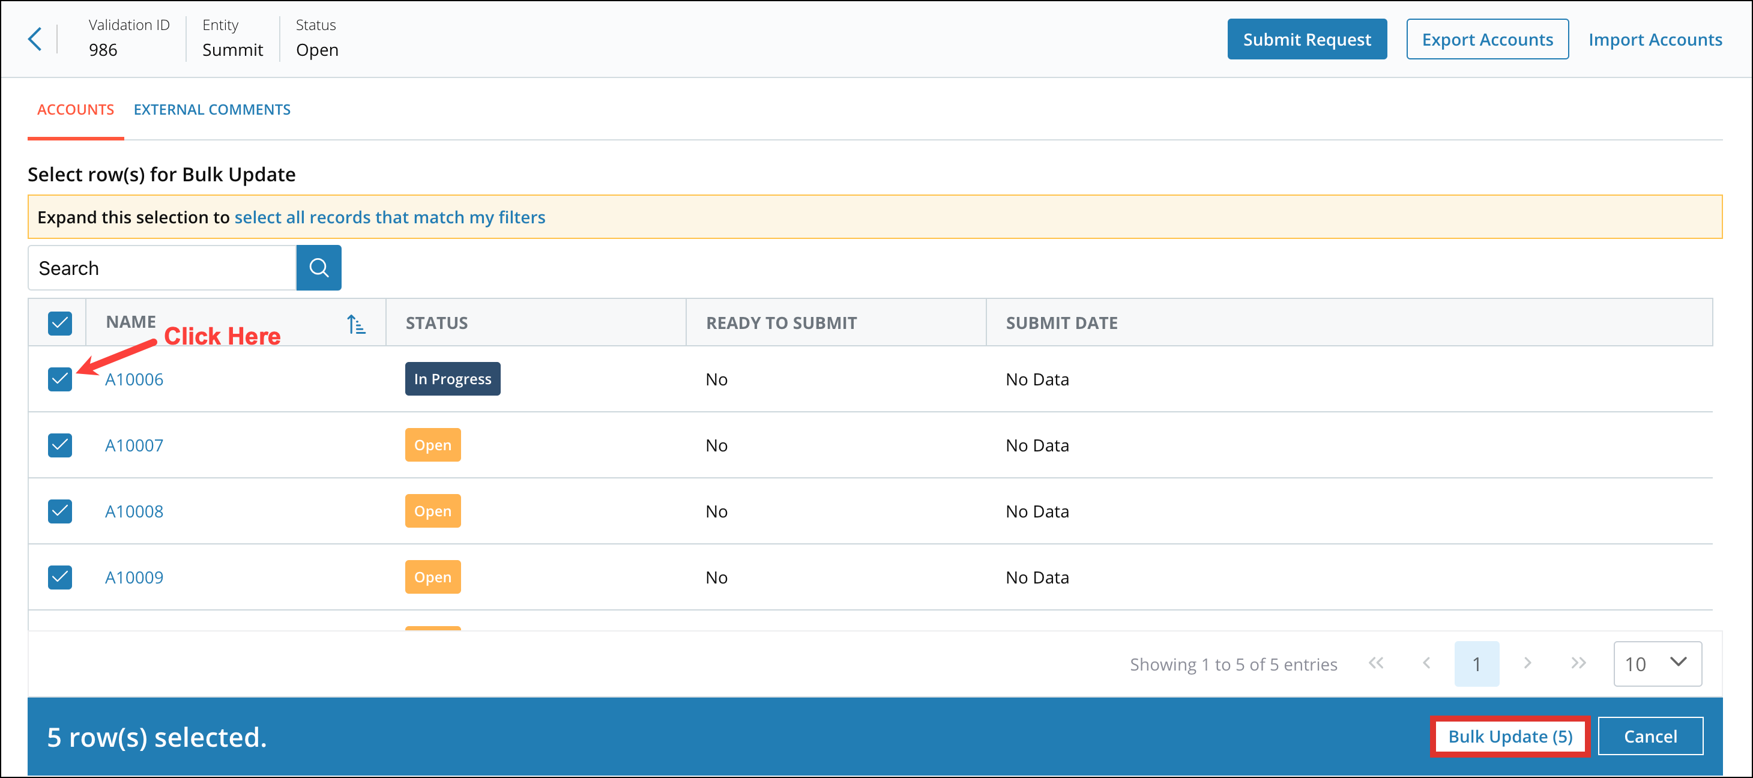The height and width of the screenshot is (778, 1753).
Task: Click the Status value Open in header
Action: pos(317,50)
